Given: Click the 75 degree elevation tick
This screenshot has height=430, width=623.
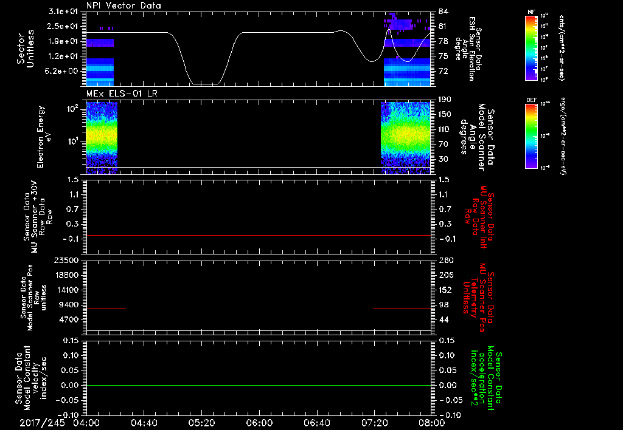Looking at the screenshot, I should [x=444, y=56].
